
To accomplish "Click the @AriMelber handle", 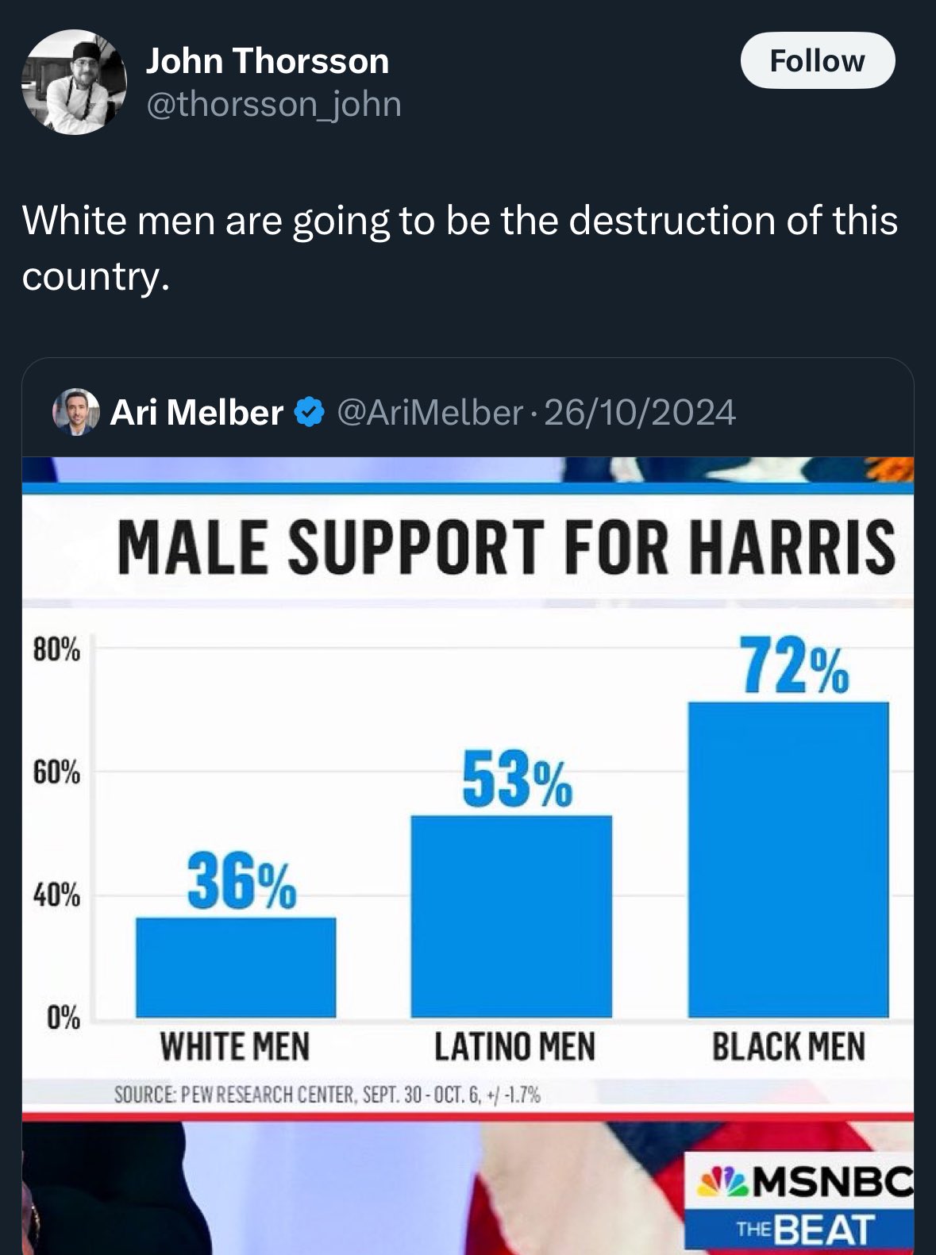I will pos(429,412).
